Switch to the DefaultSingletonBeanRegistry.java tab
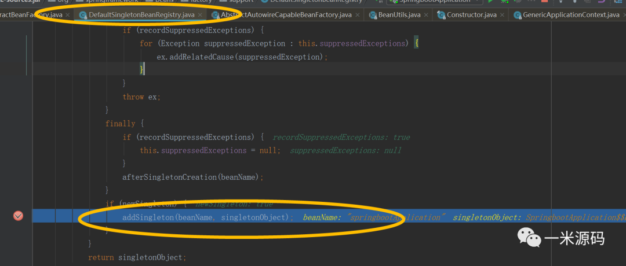The width and height of the screenshot is (626, 266). pos(141,14)
